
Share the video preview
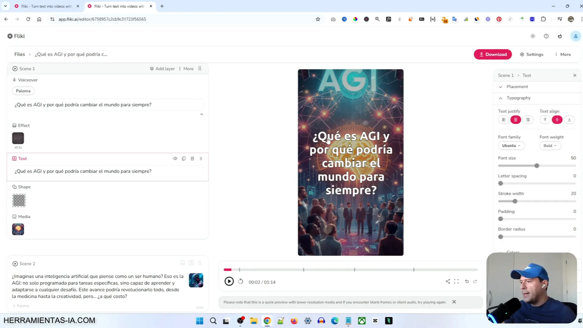[x=447, y=281]
